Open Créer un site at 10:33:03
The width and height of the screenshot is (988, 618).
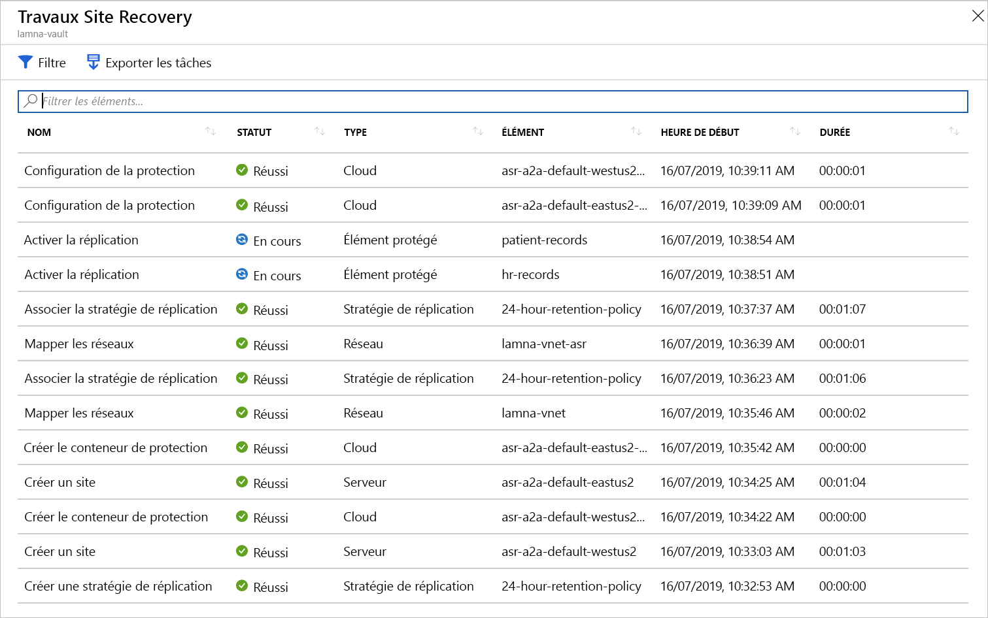coord(60,551)
